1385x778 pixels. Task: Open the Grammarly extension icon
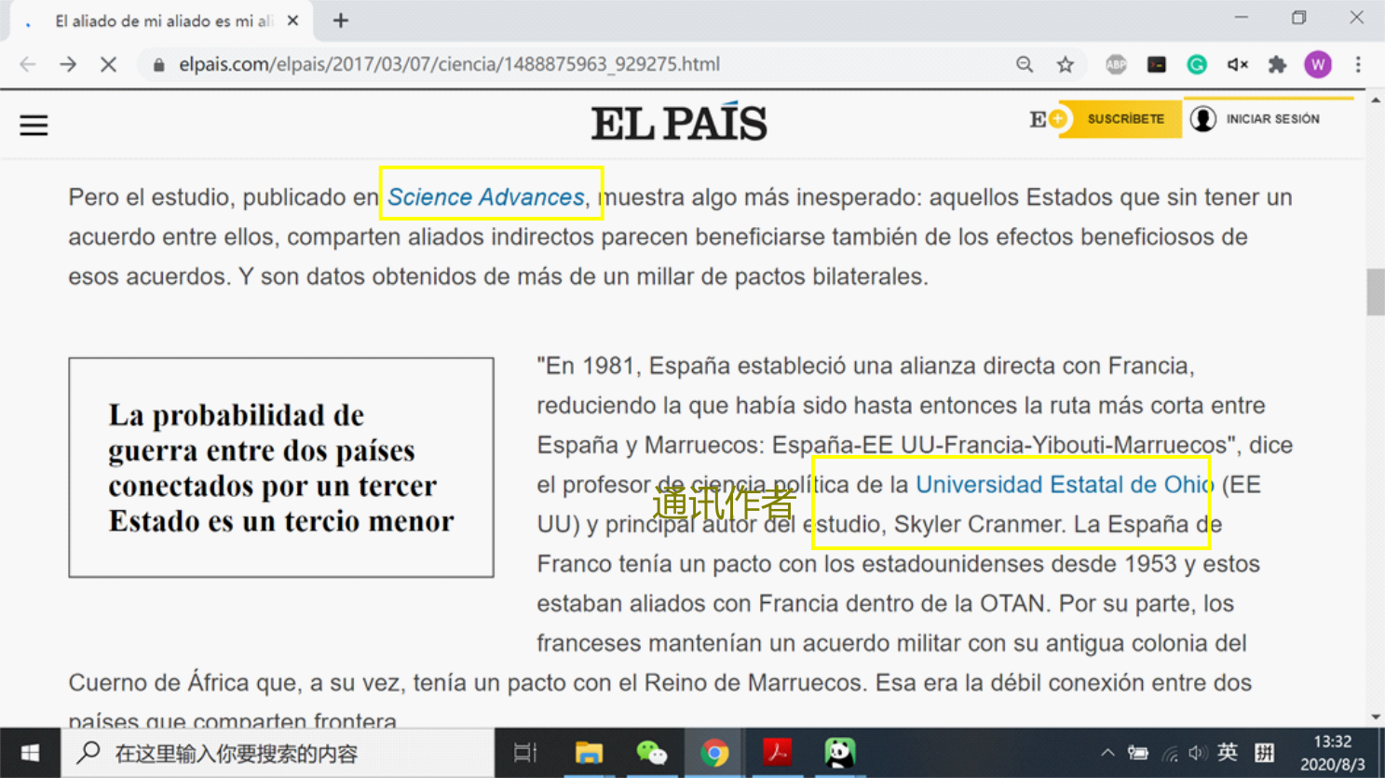1197,64
